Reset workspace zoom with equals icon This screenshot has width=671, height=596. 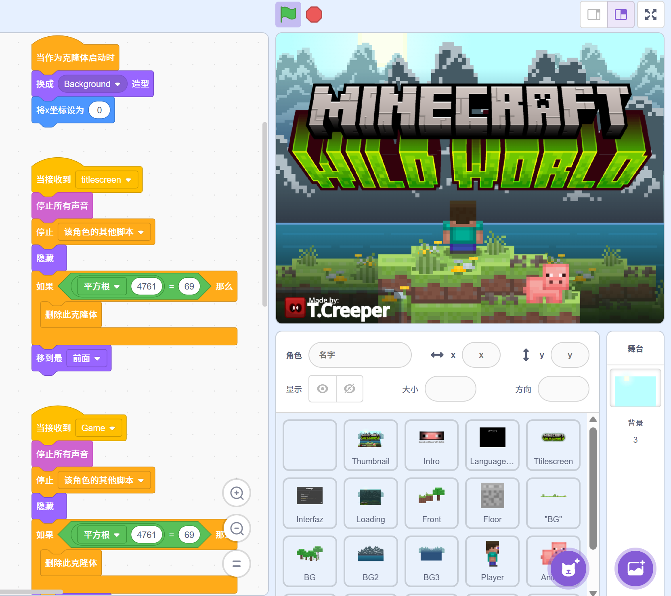click(x=237, y=564)
